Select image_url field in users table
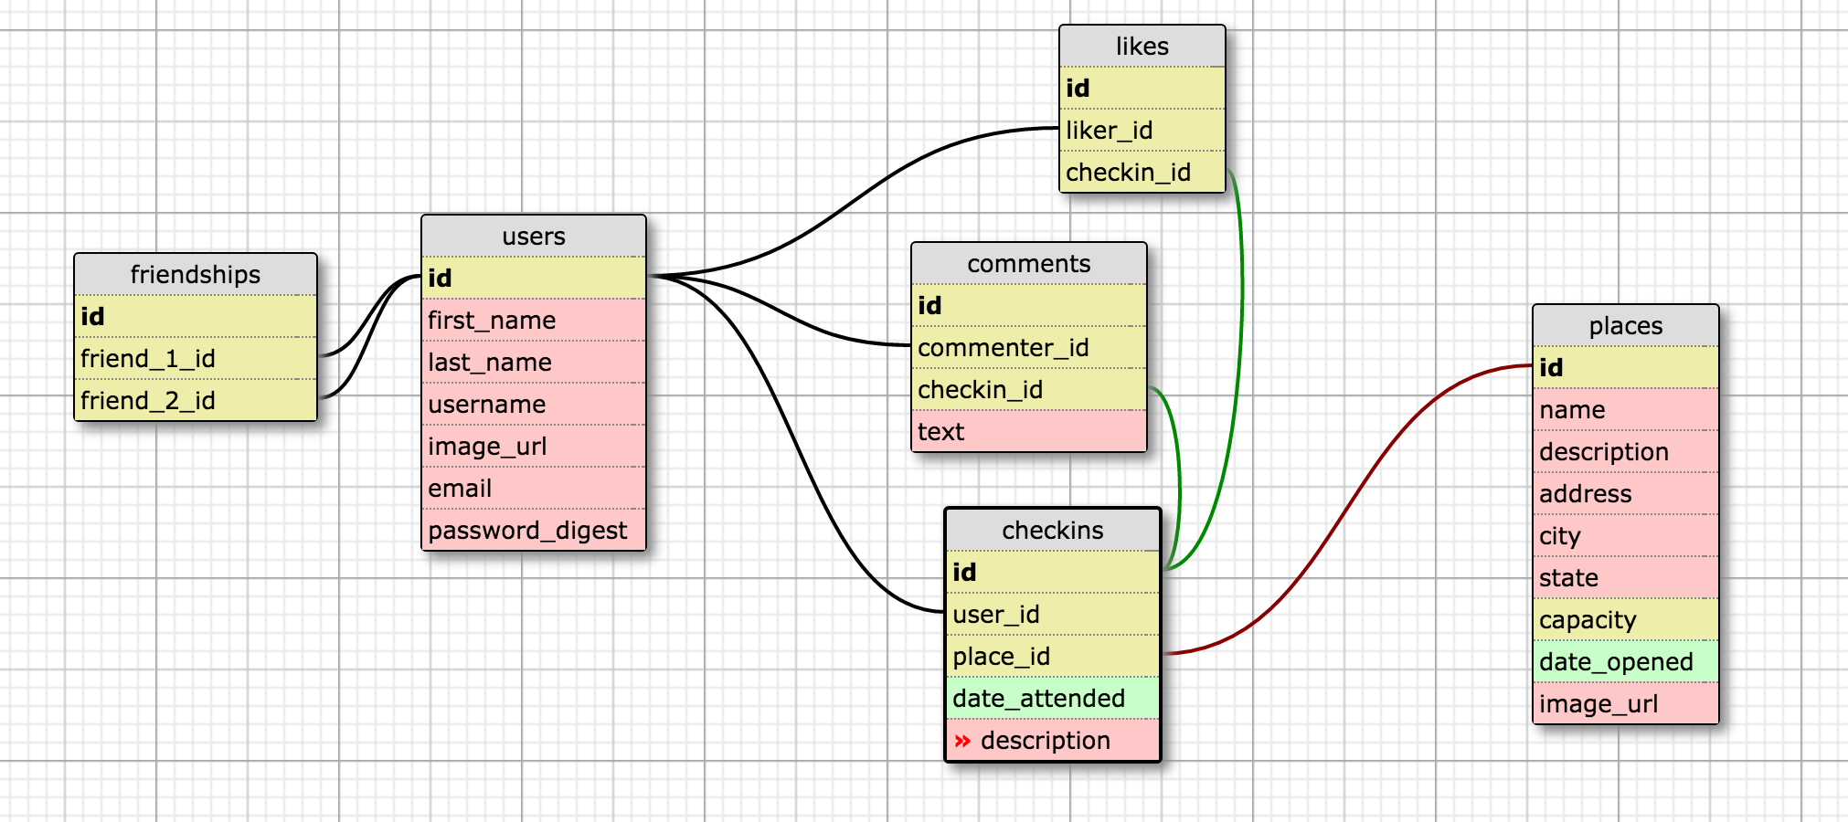The width and height of the screenshot is (1848, 822). tap(534, 447)
